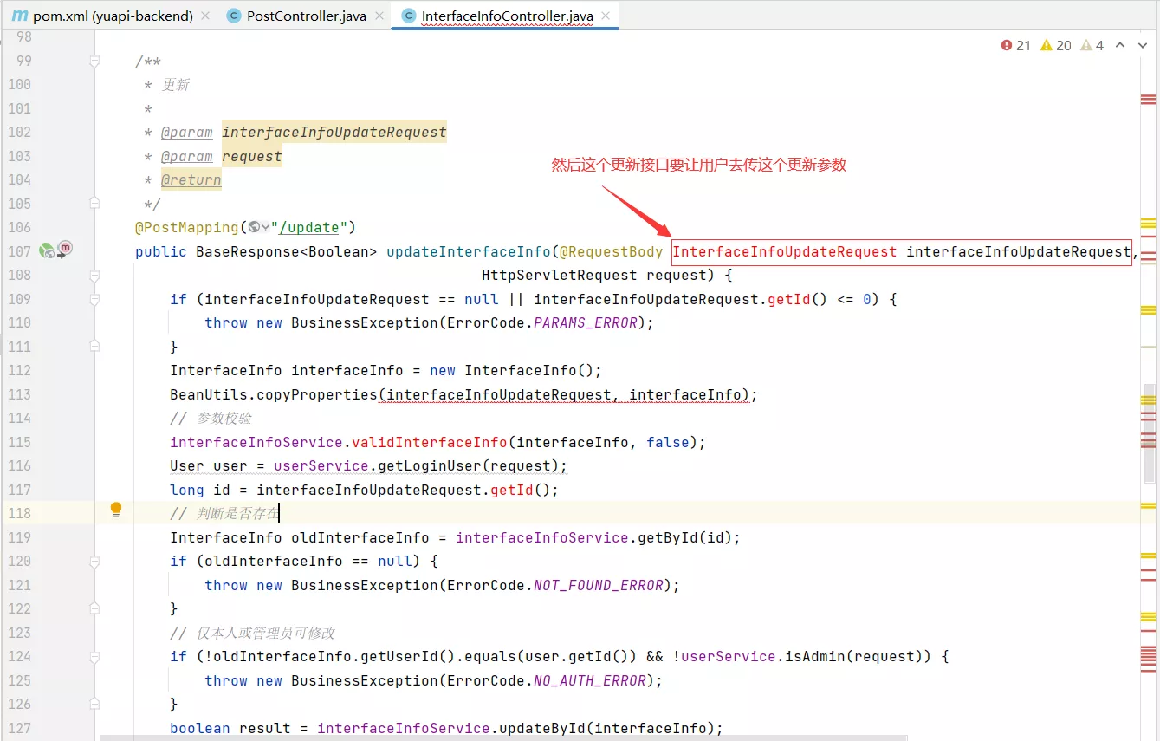
Task: Click the NOT_FOUND_ERROR constant
Action: [x=598, y=585]
